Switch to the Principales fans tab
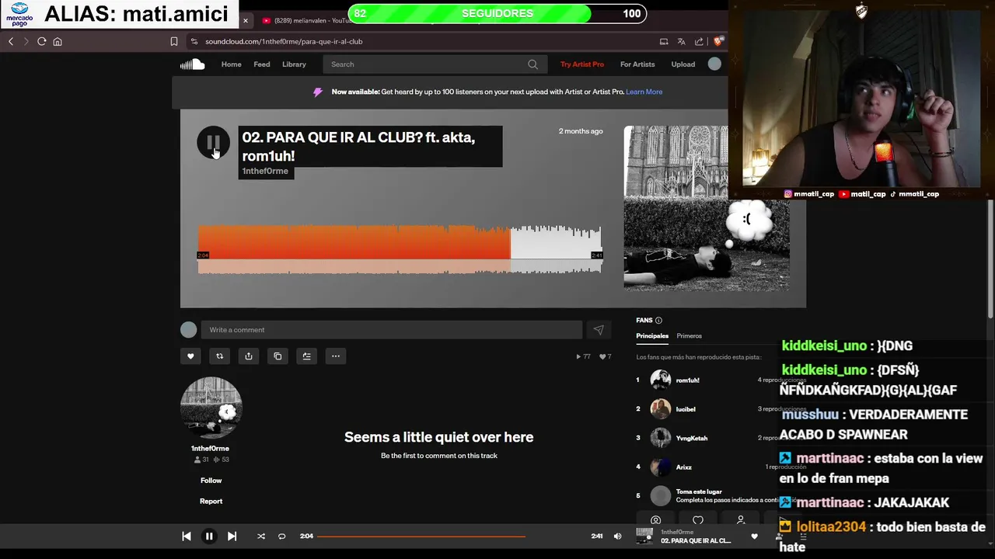995x559 pixels. [x=652, y=336]
